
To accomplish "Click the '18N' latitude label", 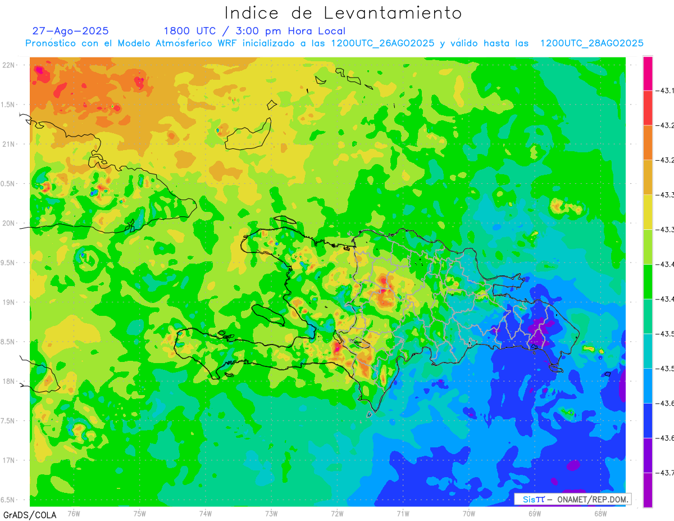I will pos(8,381).
